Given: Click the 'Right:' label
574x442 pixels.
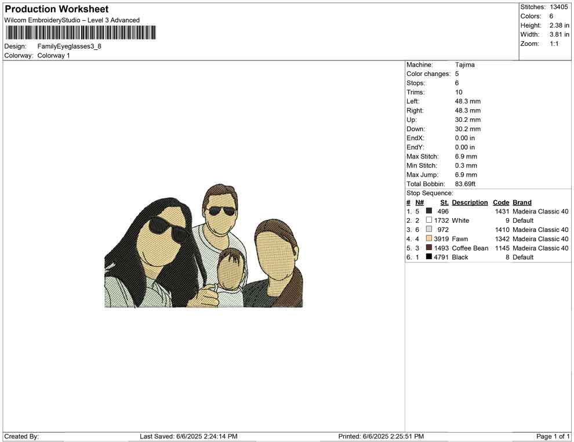Looking at the screenshot, I should coord(415,111).
